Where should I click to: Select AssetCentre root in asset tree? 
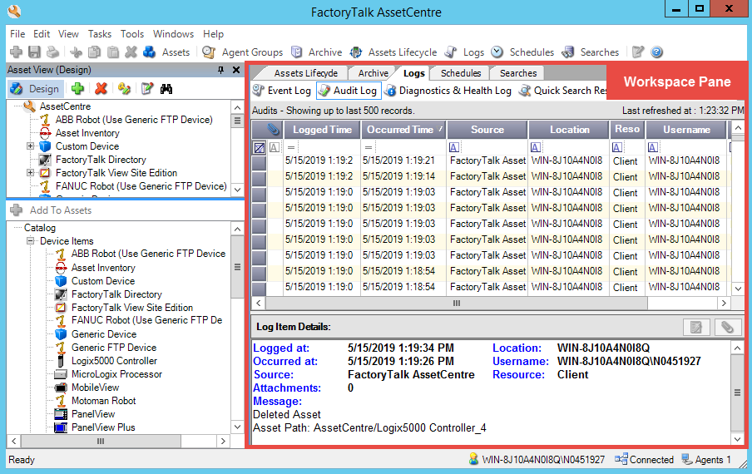(65, 106)
